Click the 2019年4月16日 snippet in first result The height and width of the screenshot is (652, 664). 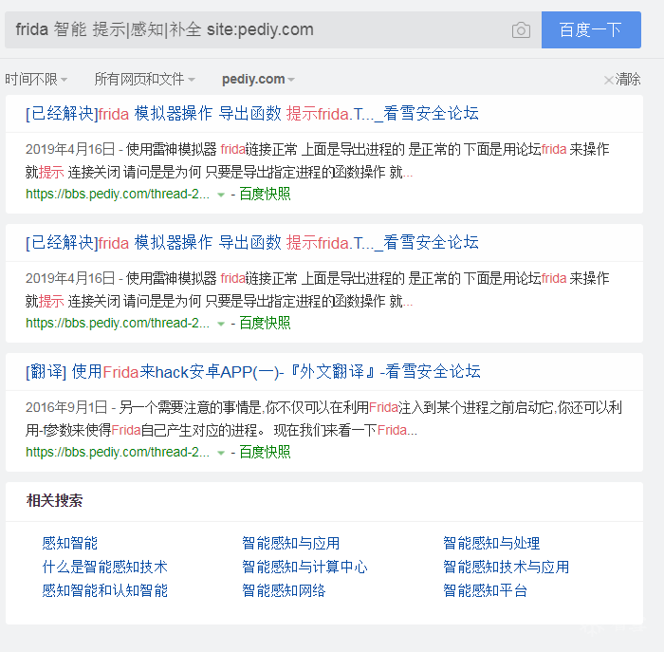318,160
